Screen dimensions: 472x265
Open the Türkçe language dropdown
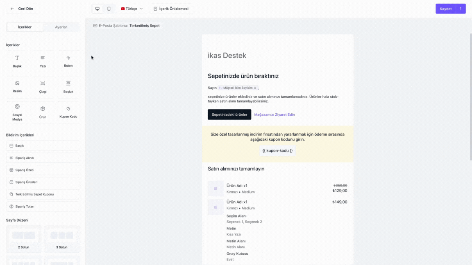coord(132,9)
